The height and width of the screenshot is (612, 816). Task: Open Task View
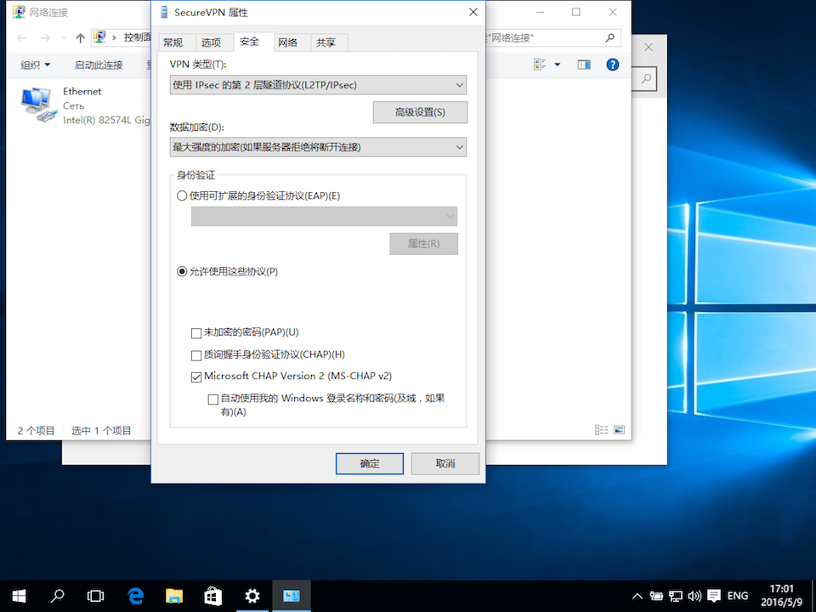click(x=96, y=596)
